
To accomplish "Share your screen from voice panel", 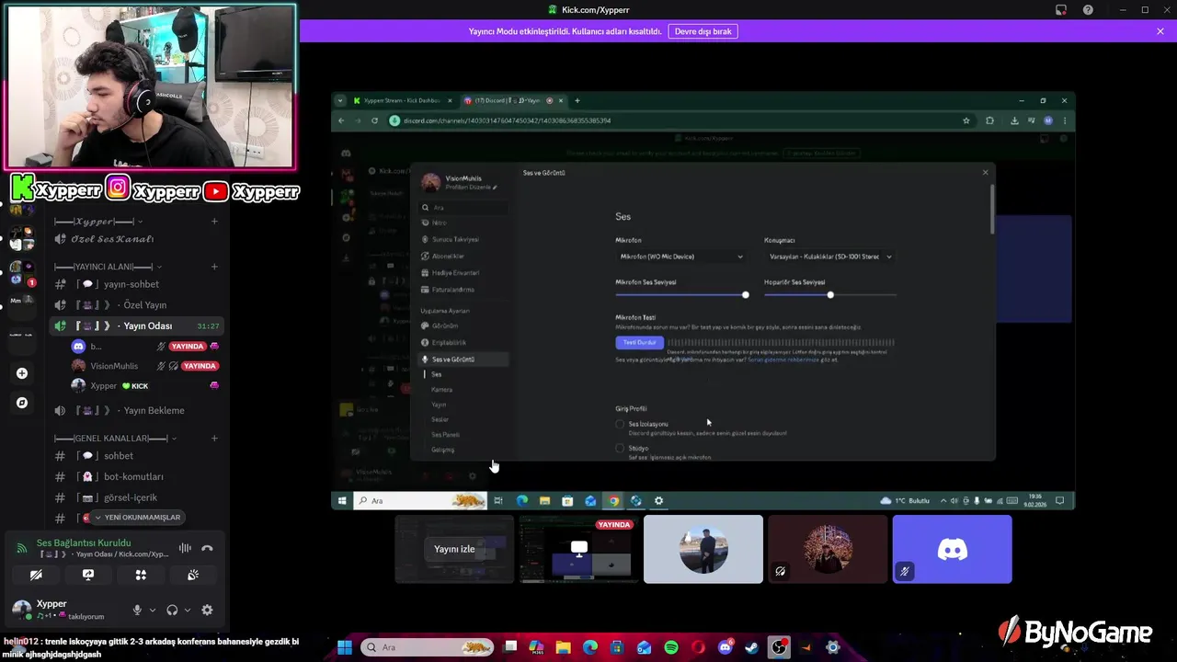I will 88,575.
